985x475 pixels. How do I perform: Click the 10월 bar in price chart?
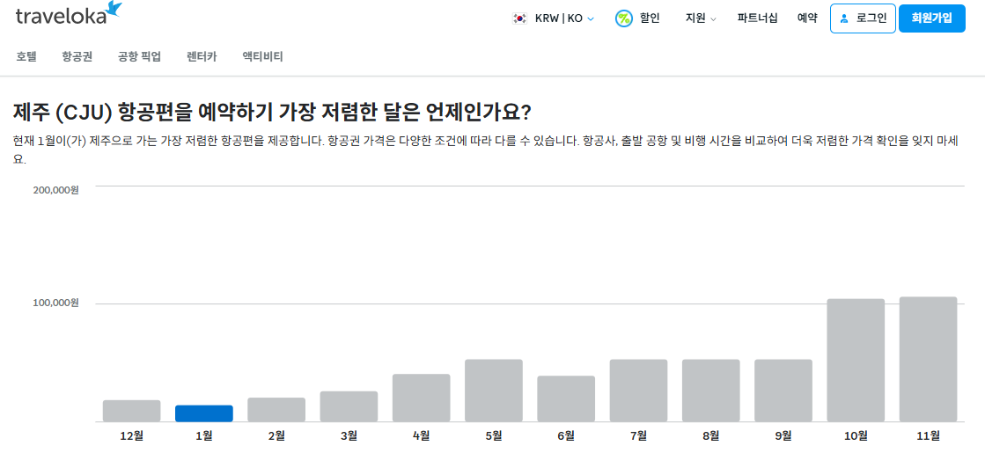coord(856,360)
